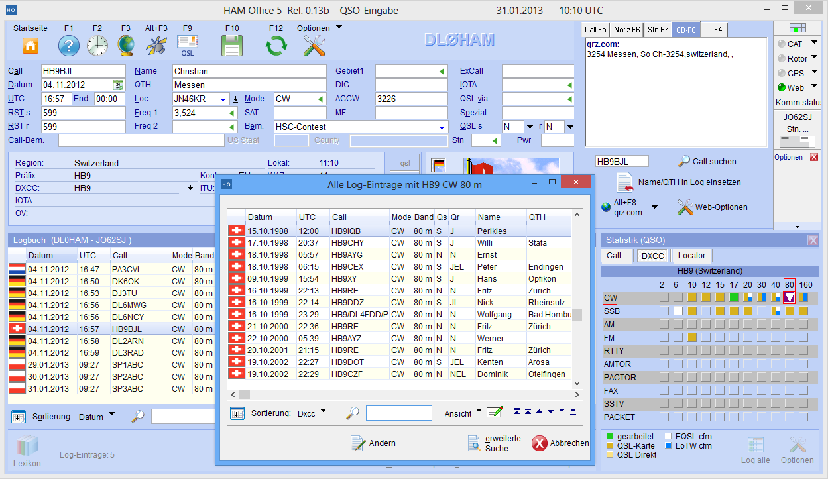This screenshot has height=479, width=828.
Task: Click the red Abbrechen X icon
Action: point(540,443)
